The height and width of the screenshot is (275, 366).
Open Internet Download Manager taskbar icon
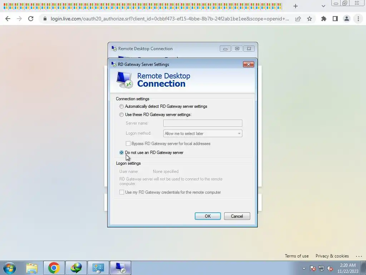coord(76,268)
